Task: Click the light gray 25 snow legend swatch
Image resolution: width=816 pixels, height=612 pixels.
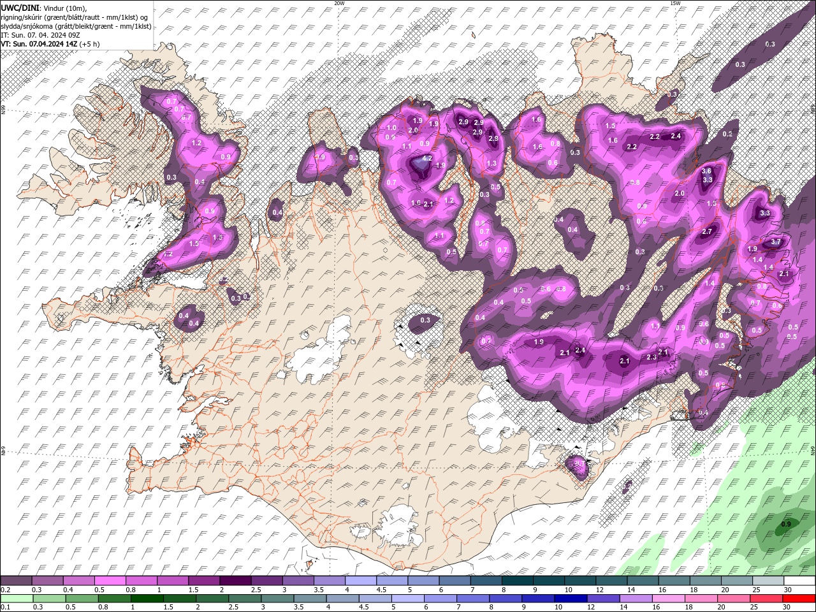Action: (769, 581)
